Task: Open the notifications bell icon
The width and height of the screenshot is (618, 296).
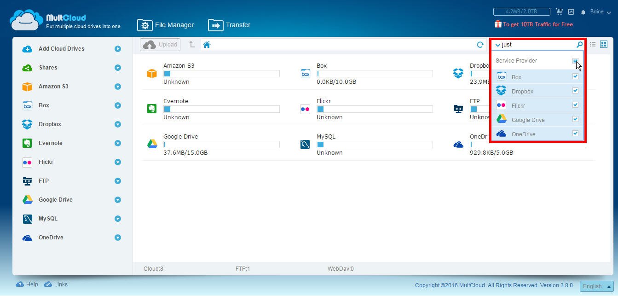Action: (x=583, y=12)
